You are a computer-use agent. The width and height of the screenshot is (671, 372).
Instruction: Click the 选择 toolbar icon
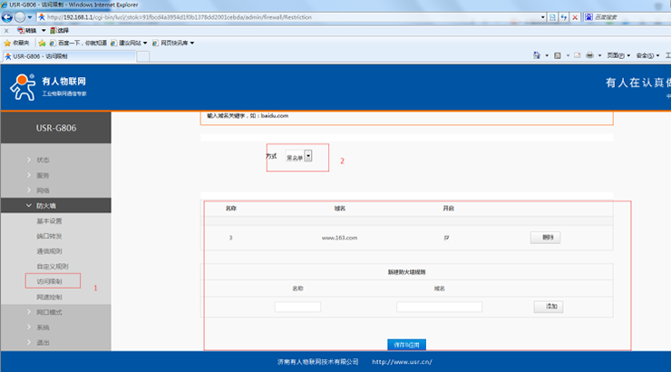[x=56, y=30]
